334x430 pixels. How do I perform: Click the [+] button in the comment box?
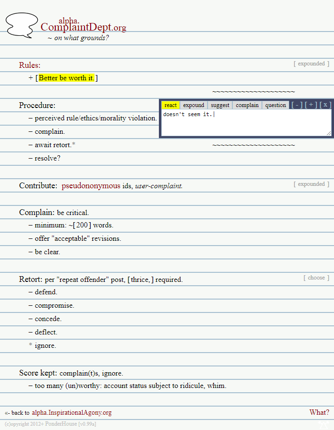[x=311, y=105]
